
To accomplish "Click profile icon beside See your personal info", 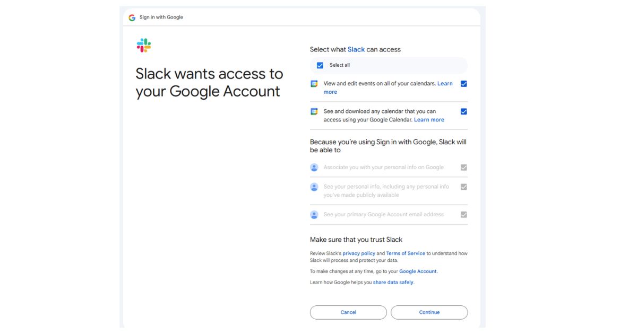I will click(314, 187).
